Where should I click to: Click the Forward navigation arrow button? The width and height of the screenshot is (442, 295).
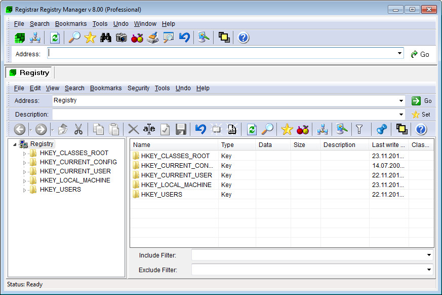(41, 130)
